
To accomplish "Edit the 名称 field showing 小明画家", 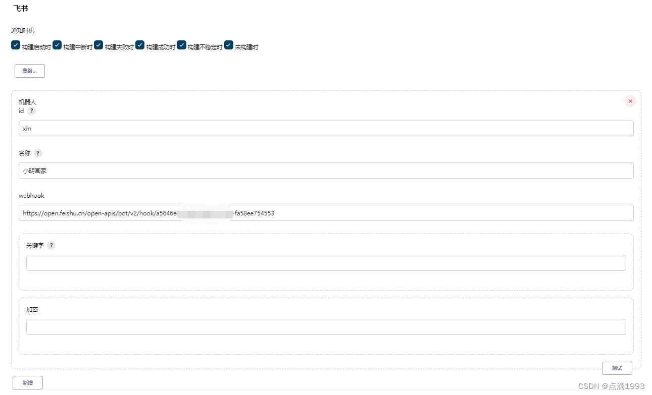I will click(x=326, y=170).
